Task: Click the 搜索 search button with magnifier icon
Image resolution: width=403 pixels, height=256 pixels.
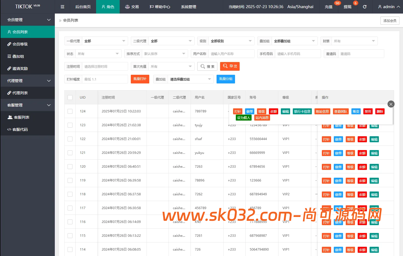Action: 207,66
